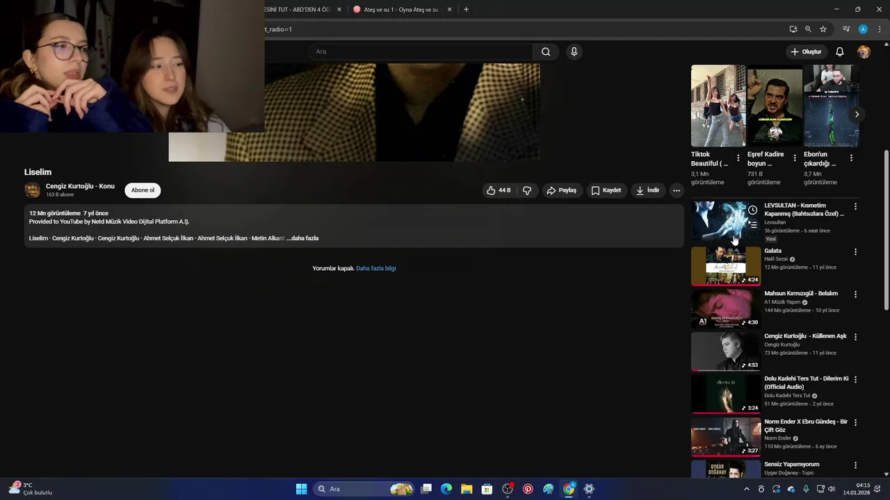Bookmark this page with the star icon
This screenshot has width=890, height=500.
(x=823, y=29)
